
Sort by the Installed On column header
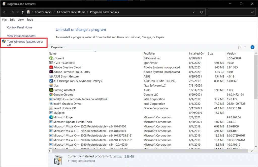click(x=197, y=53)
